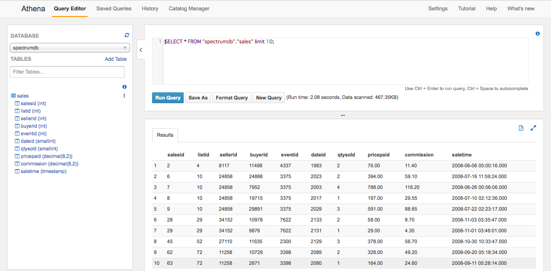Click the sellerid column icon
Image resolution: width=551 pixels, height=271 pixels.
(17, 118)
